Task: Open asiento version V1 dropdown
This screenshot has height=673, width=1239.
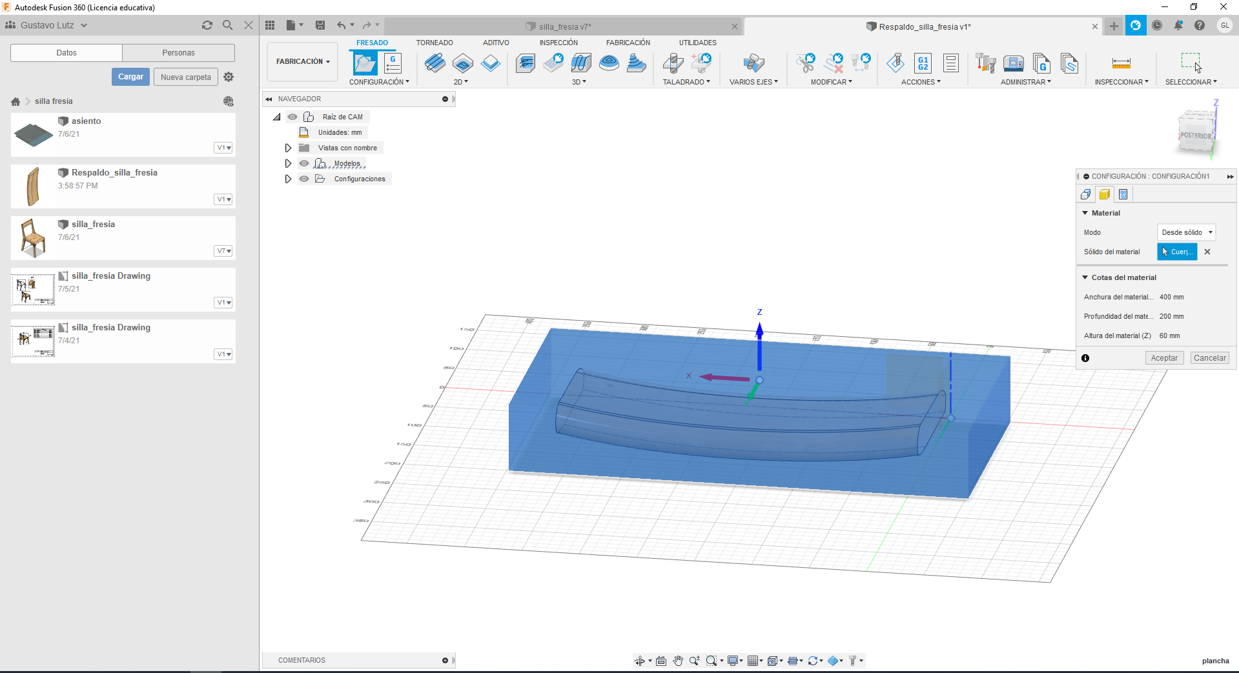Action: click(223, 148)
